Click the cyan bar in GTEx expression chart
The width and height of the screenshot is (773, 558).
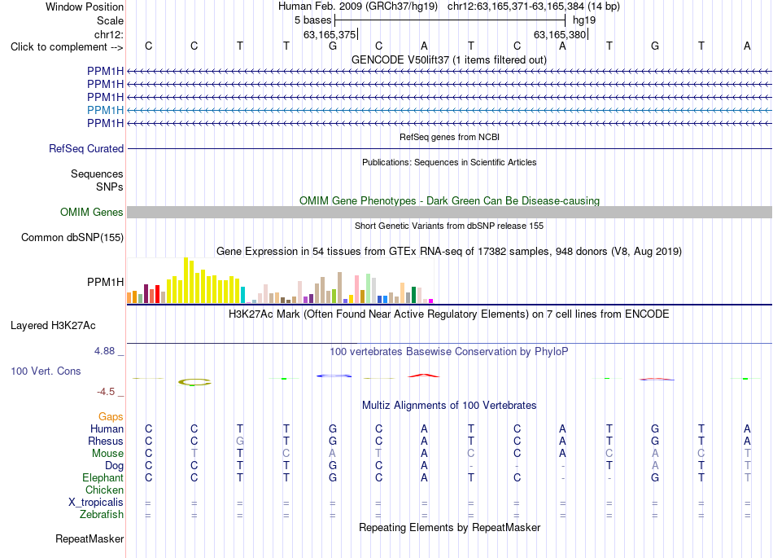pyautogui.click(x=242, y=295)
